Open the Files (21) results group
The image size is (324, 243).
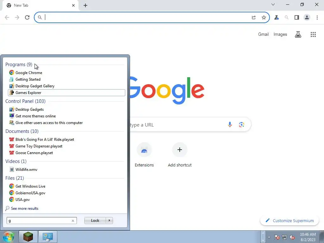pyautogui.click(x=15, y=178)
